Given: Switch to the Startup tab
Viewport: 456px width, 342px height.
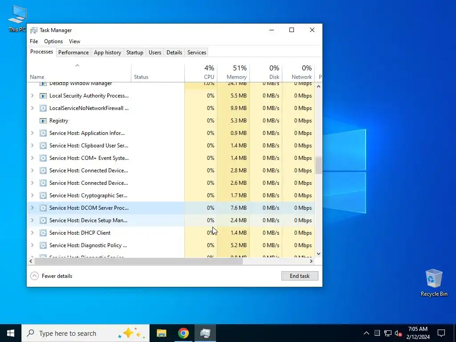Looking at the screenshot, I should click(x=134, y=53).
